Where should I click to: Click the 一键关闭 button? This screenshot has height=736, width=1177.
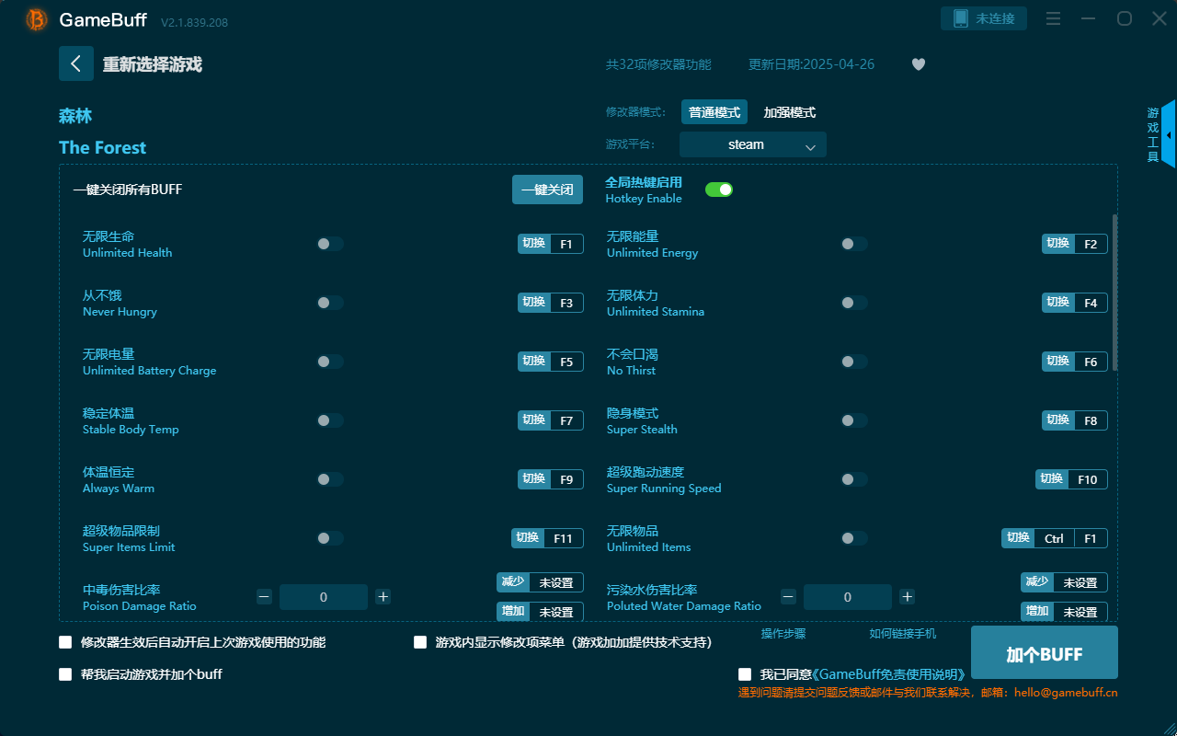(548, 190)
